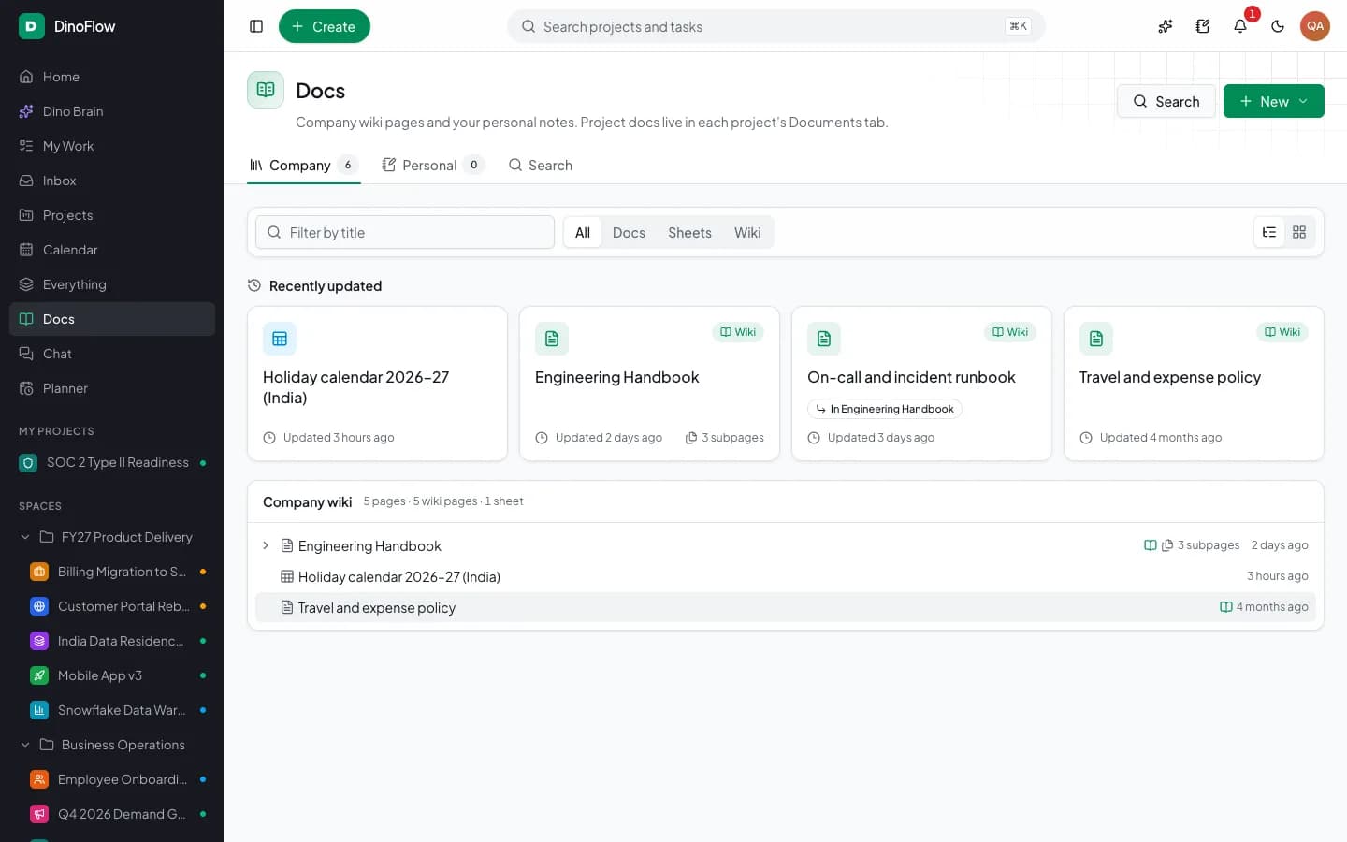Viewport: 1347px width, 842px height.
Task: Open the Calendar sidebar item
Action: point(112,250)
